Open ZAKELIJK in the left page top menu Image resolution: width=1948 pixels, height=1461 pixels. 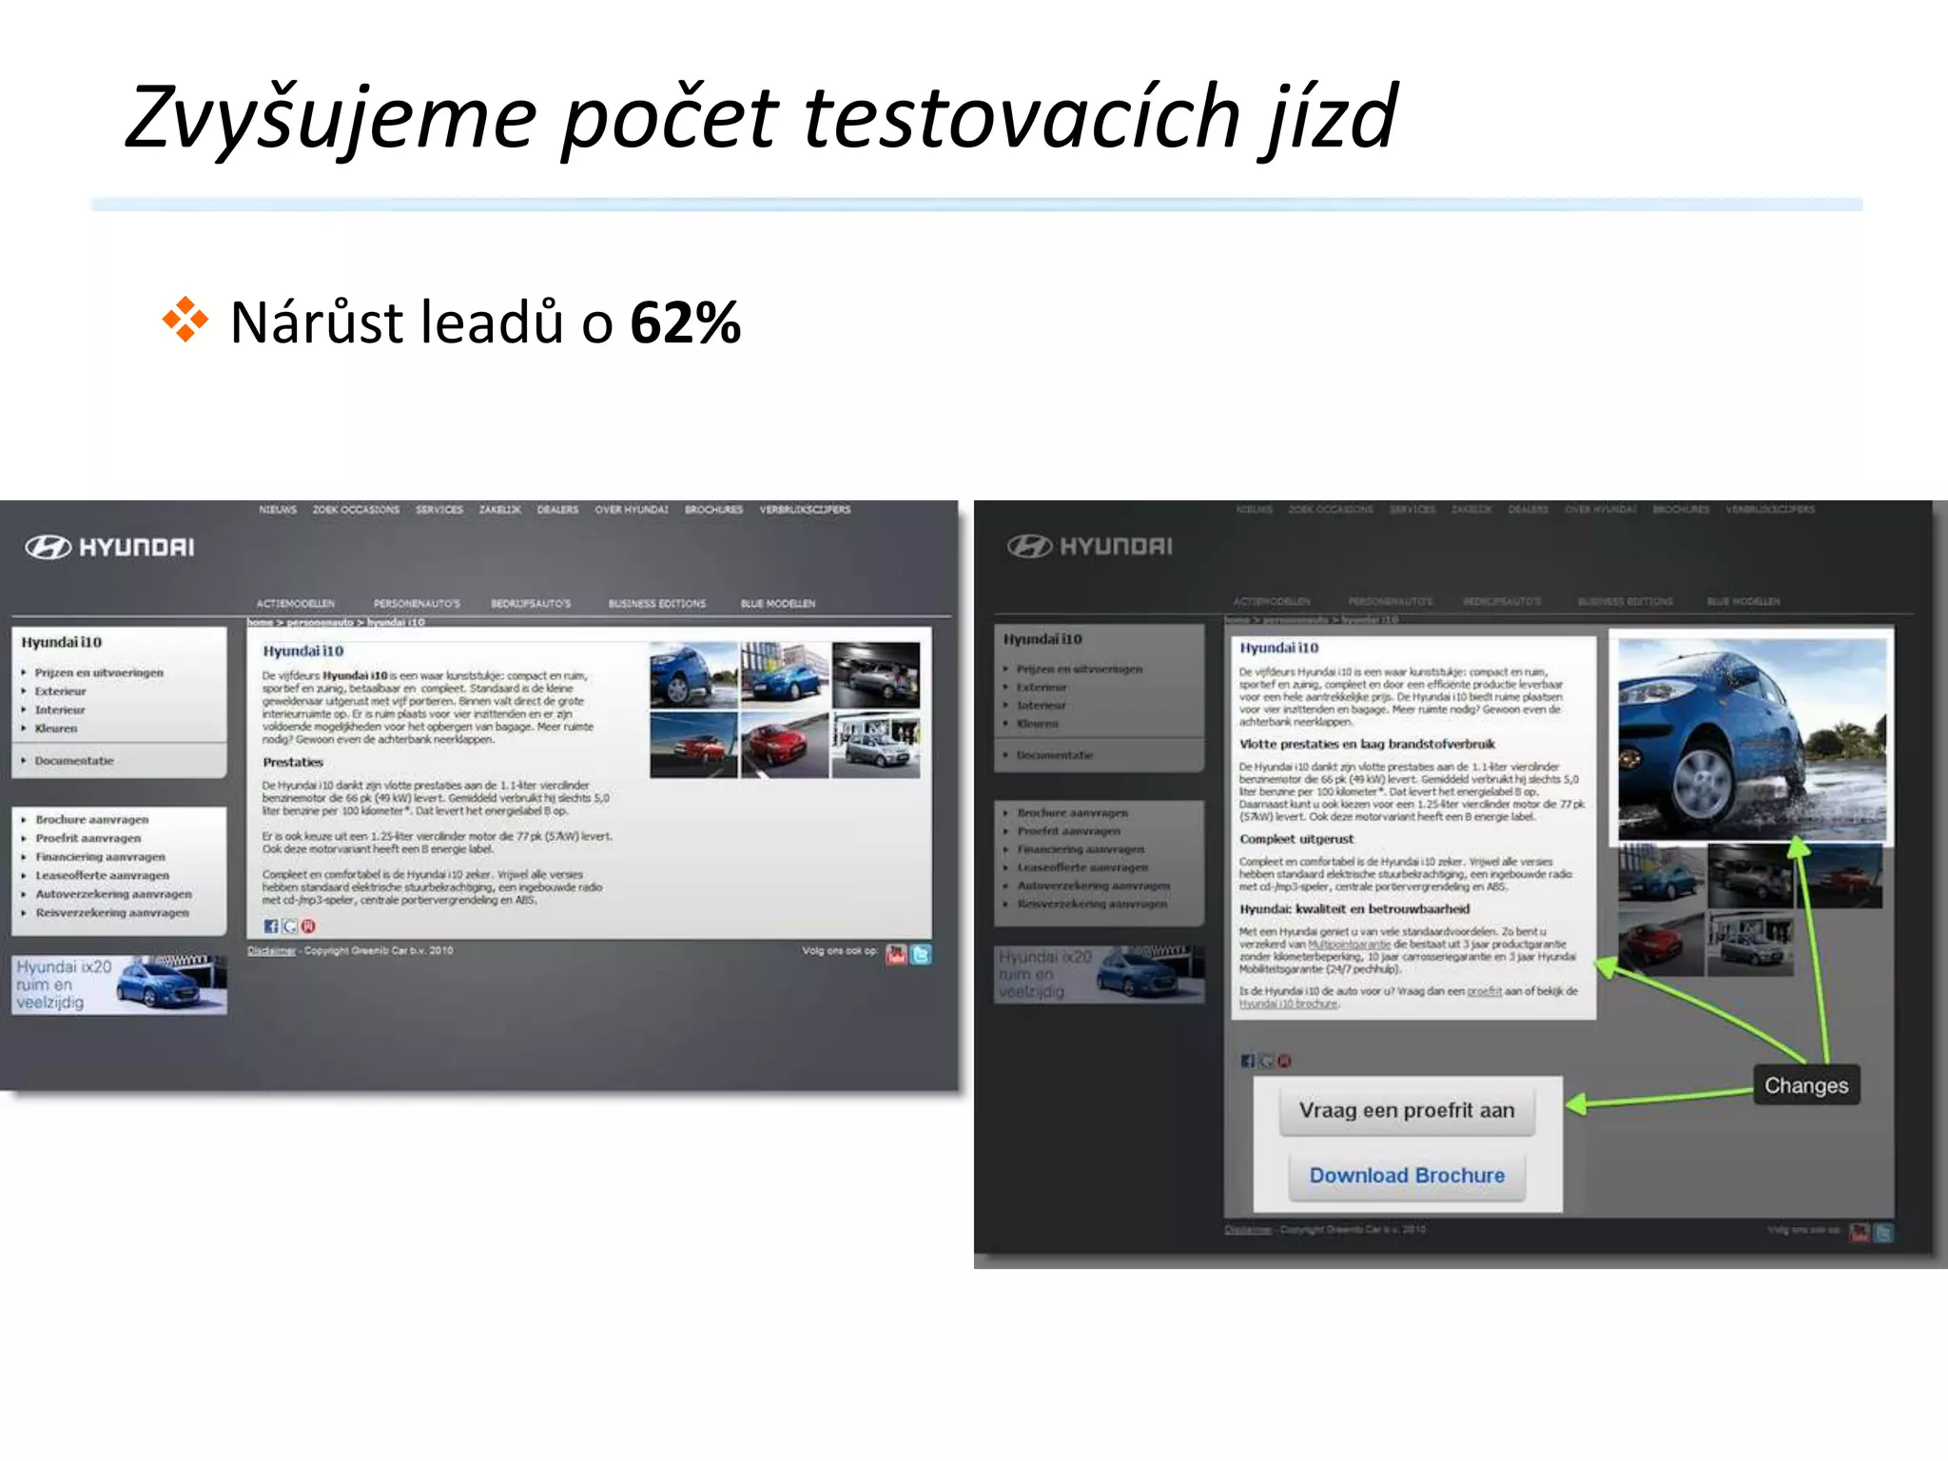click(499, 510)
